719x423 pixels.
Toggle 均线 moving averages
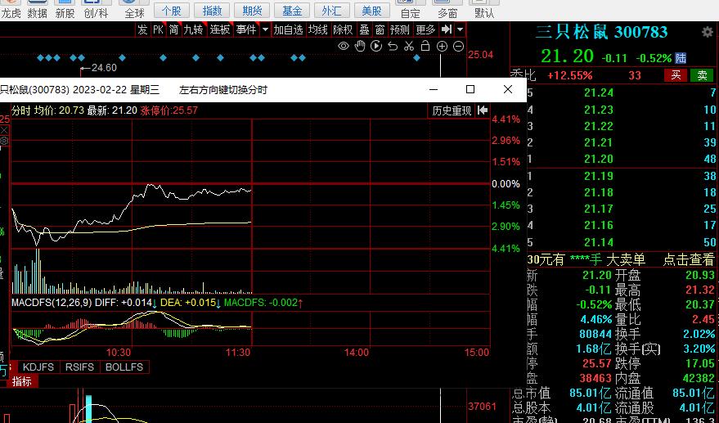point(317,29)
